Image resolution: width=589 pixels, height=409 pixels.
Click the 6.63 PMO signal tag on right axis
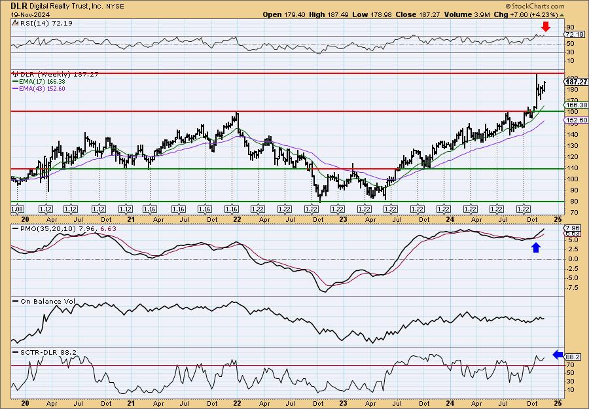pyautogui.click(x=572, y=233)
